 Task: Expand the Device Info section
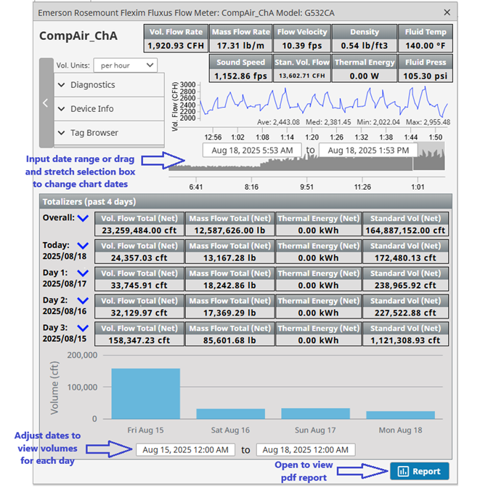(110, 109)
